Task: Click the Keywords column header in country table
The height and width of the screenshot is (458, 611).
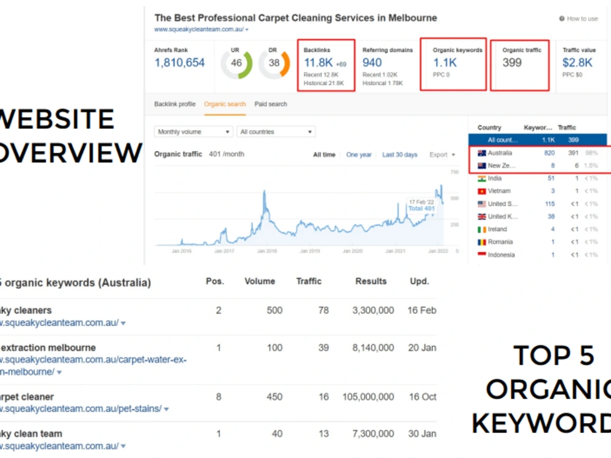Action: [538, 128]
